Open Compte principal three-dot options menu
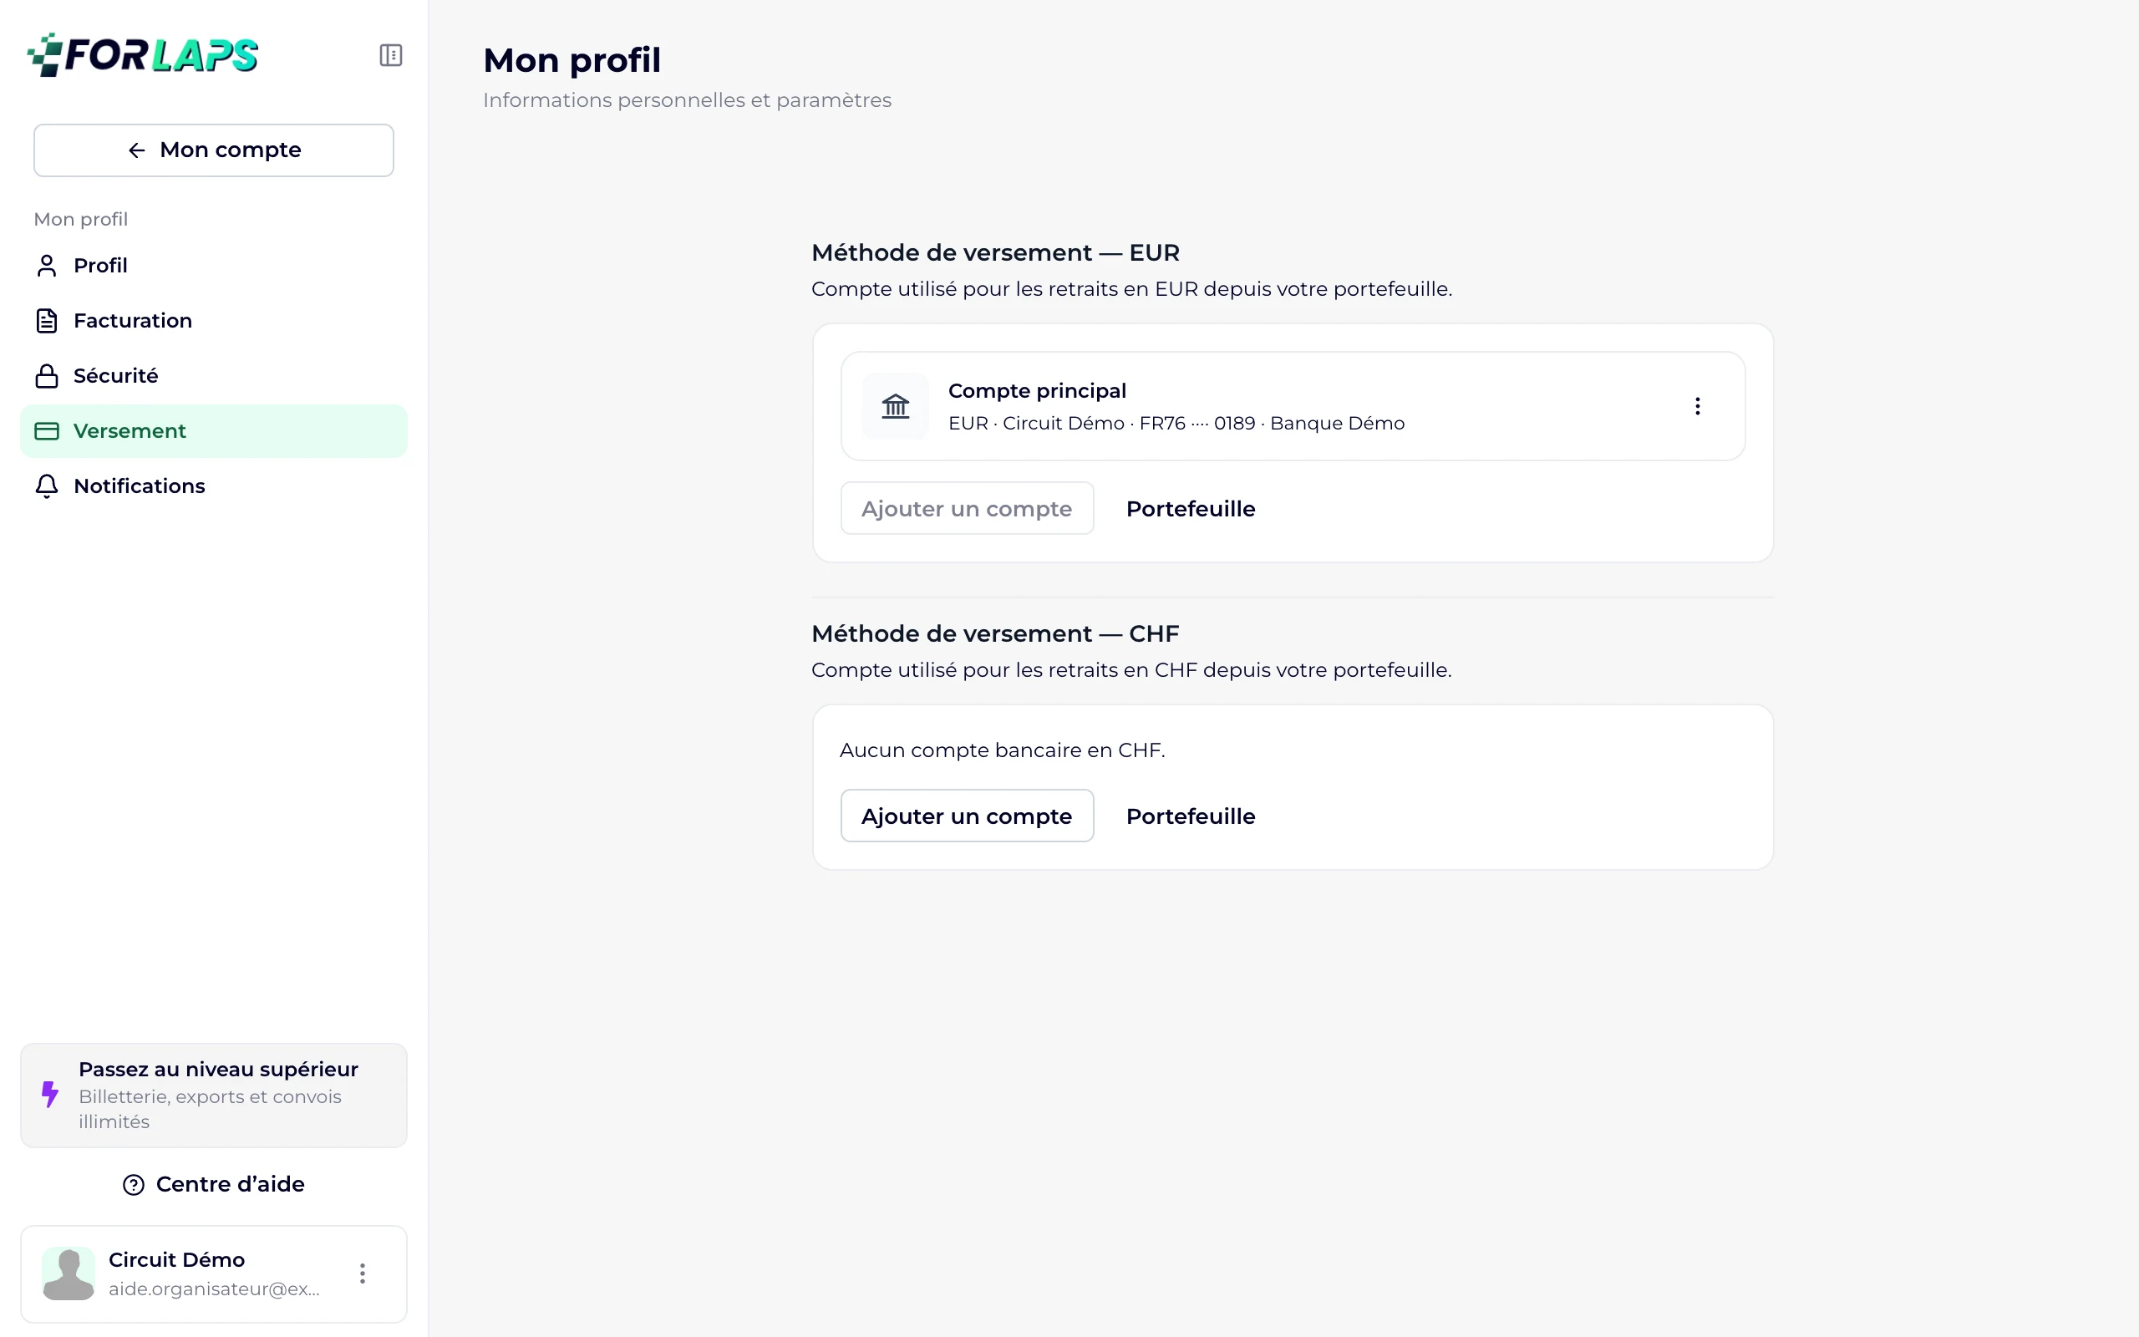 click(x=1697, y=406)
